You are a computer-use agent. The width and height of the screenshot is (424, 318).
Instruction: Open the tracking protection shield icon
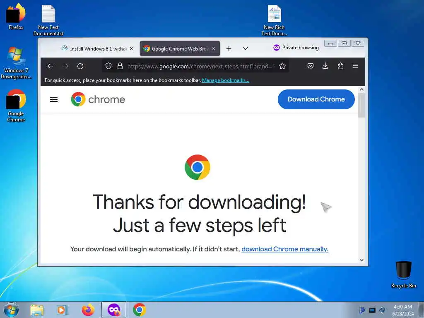[108, 66]
